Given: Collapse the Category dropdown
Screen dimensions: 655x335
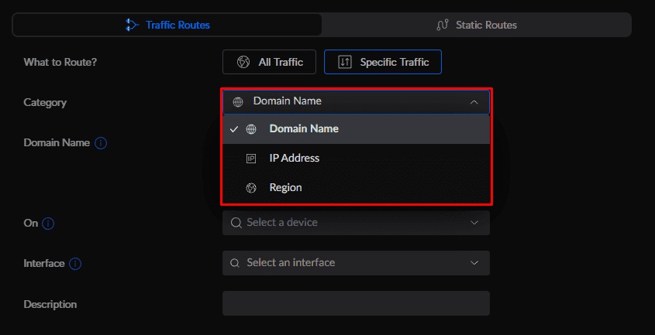Looking at the screenshot, I should (356, 102).
